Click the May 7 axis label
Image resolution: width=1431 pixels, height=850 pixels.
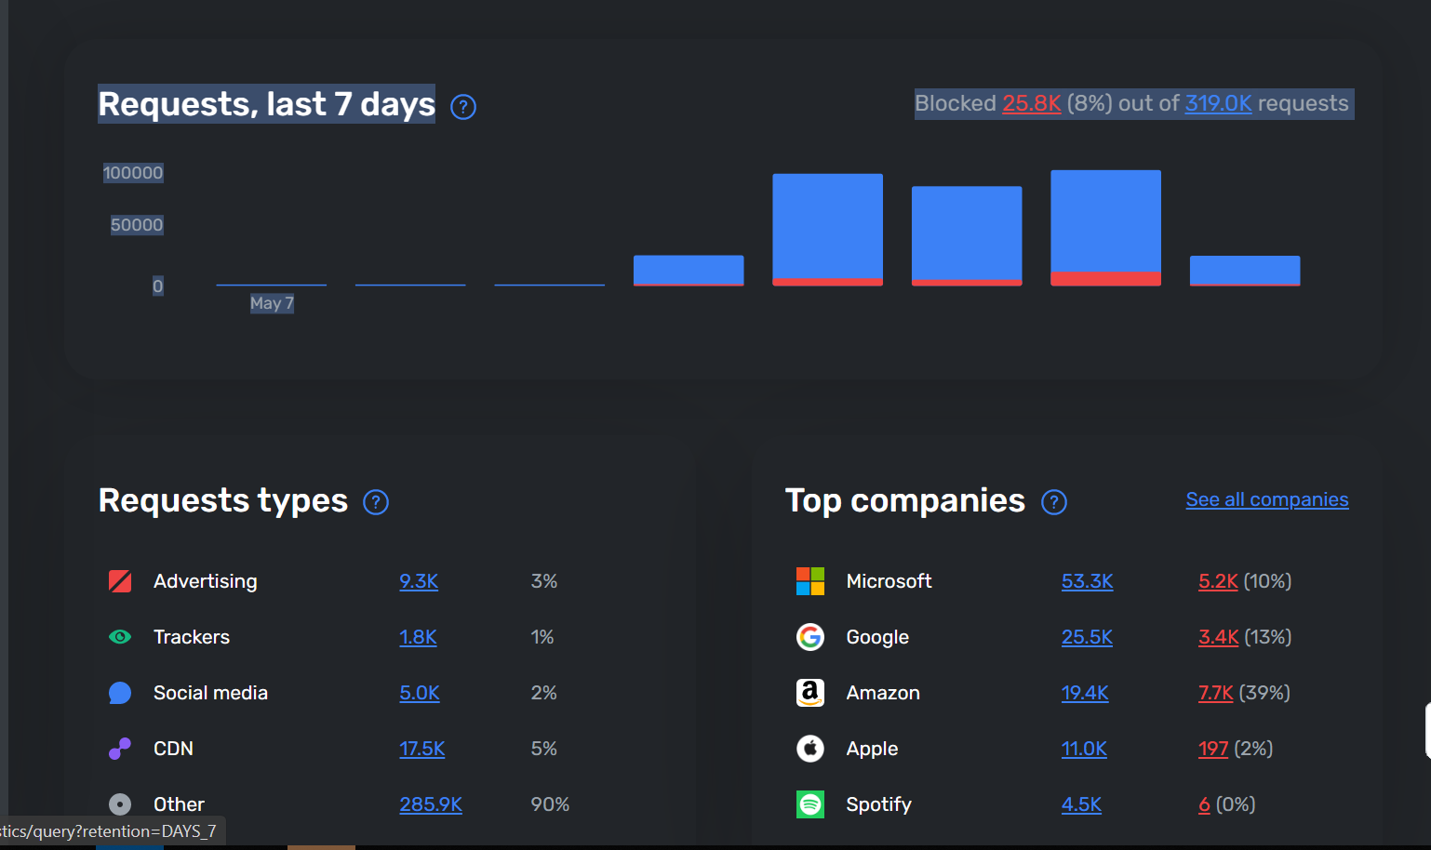[x=272, y=303]
